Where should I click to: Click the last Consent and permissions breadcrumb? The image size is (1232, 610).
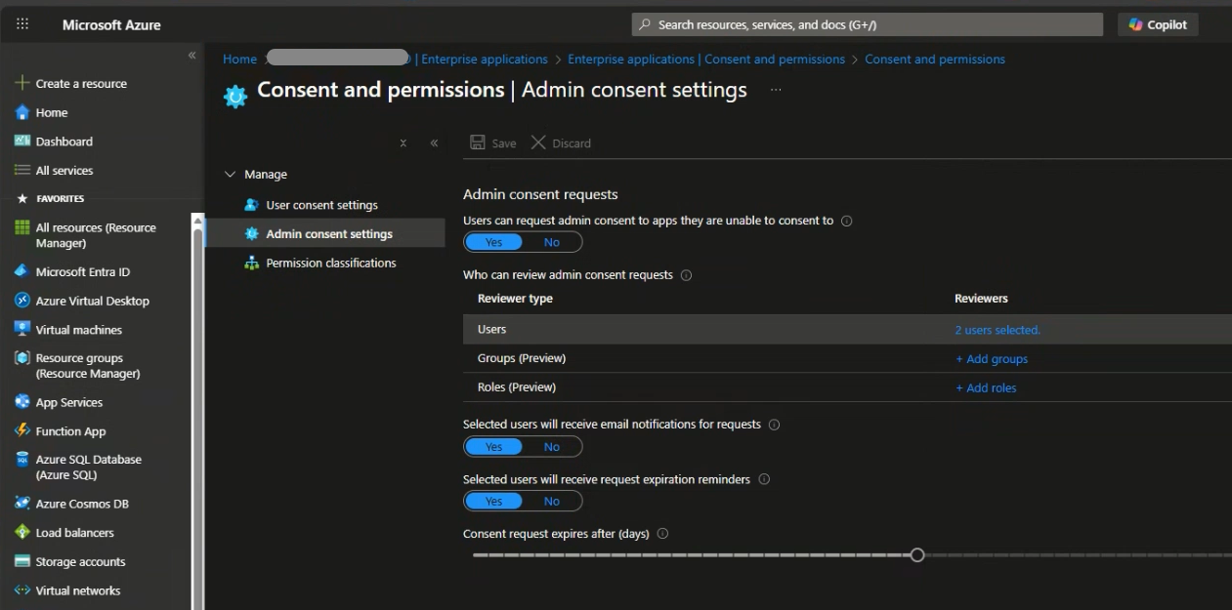click(935, 59)
